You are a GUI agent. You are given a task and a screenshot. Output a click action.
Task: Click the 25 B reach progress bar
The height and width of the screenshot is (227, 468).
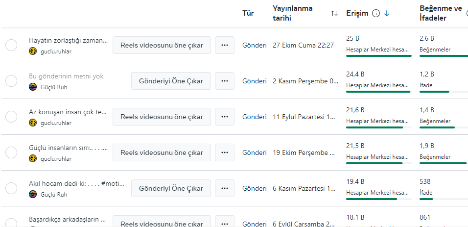click(x=379, y=56)
